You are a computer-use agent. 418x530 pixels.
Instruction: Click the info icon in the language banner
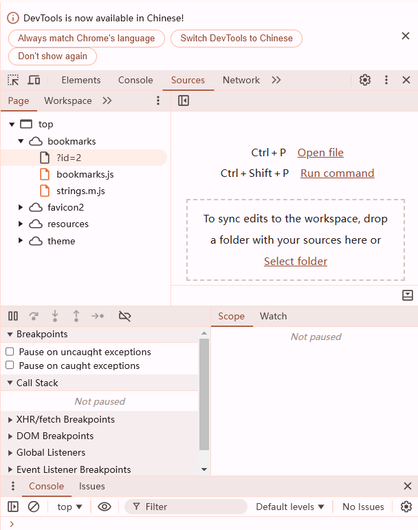[x=13, y=18]
